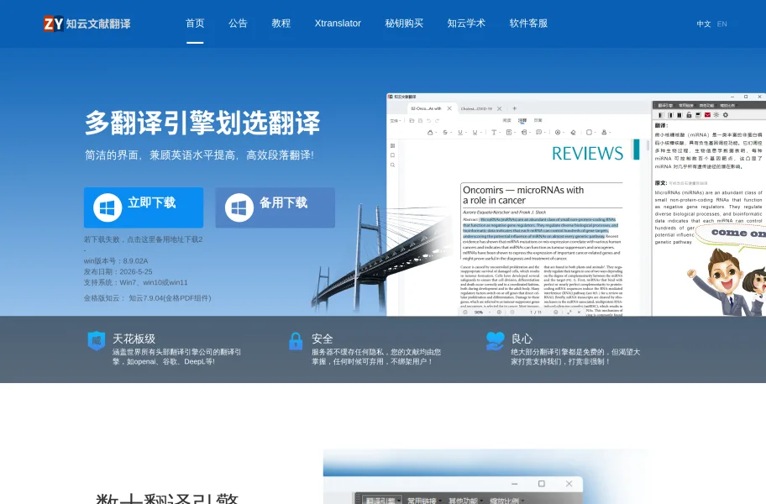
Task: Go to the 公告 page
Action: [238, 24]
